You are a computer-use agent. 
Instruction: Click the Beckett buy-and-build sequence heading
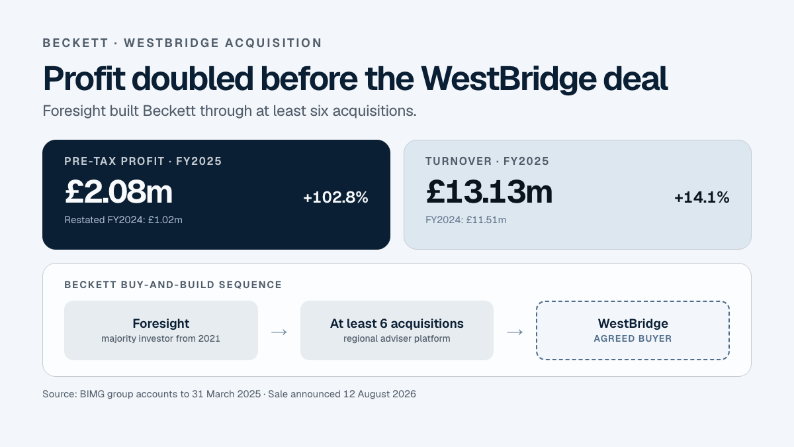(173, 285)
